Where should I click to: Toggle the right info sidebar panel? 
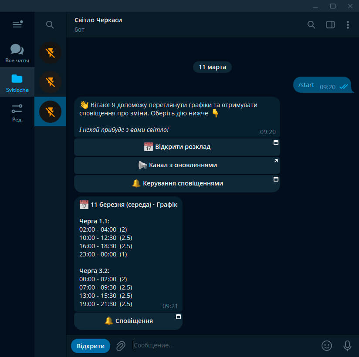(330, 25)
